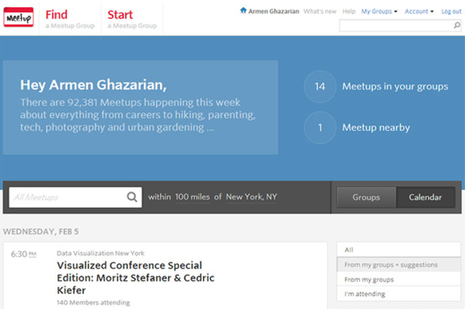The width and height of the screenshot is (465, 315).
Task: Click the magnifier icon in top search box
Action: tap(457, 26)
